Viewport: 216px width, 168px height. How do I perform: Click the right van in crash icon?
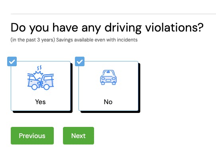tap(47, 82)
